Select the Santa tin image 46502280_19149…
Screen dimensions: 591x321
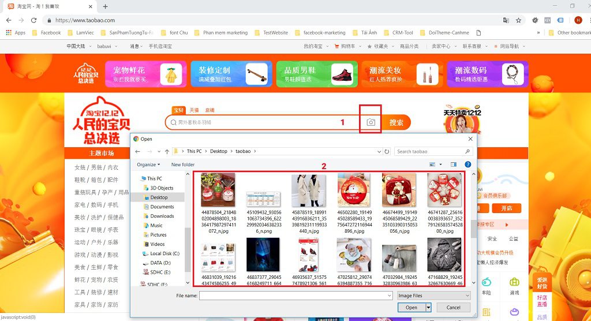click(x=354, y=190)
